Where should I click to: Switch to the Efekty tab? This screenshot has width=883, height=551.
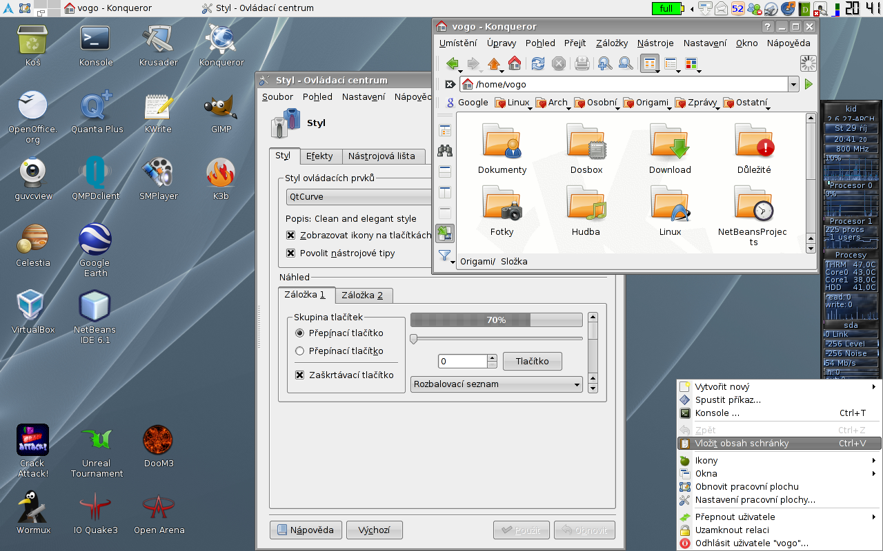pos(319,156)
